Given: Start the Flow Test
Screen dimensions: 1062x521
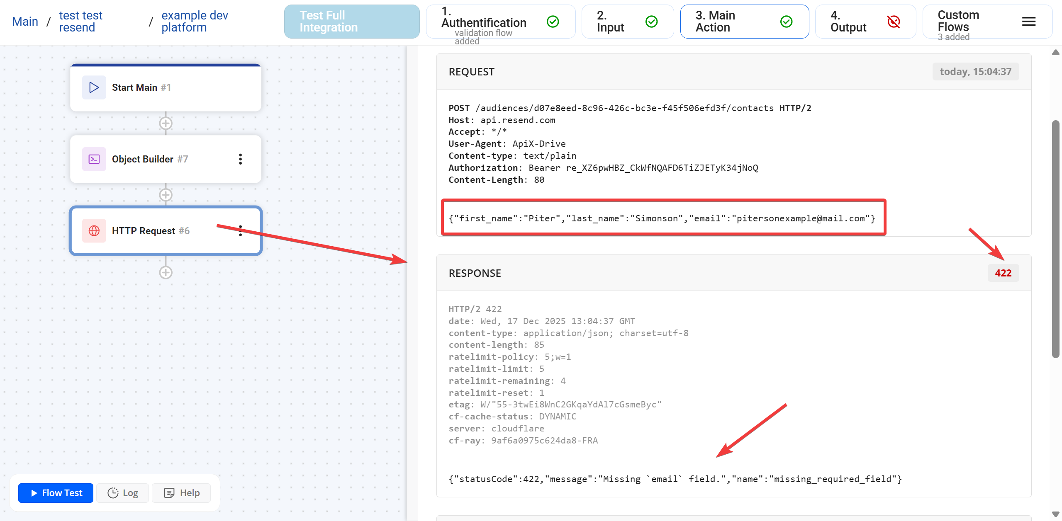Looking at the screenshot, I should click(x=55, y=493).
